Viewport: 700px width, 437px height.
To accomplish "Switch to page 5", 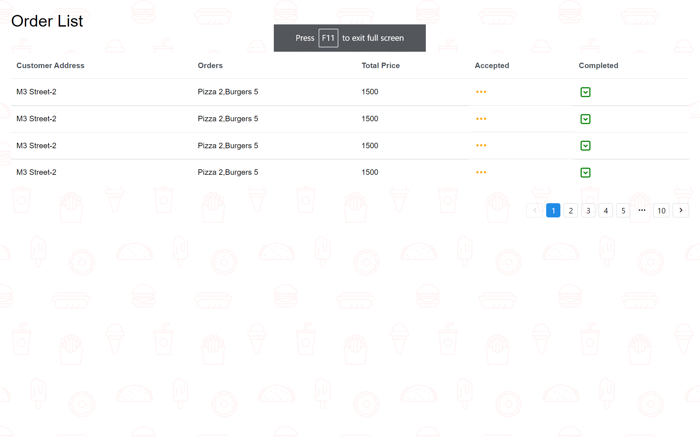I will click(623, 210).
